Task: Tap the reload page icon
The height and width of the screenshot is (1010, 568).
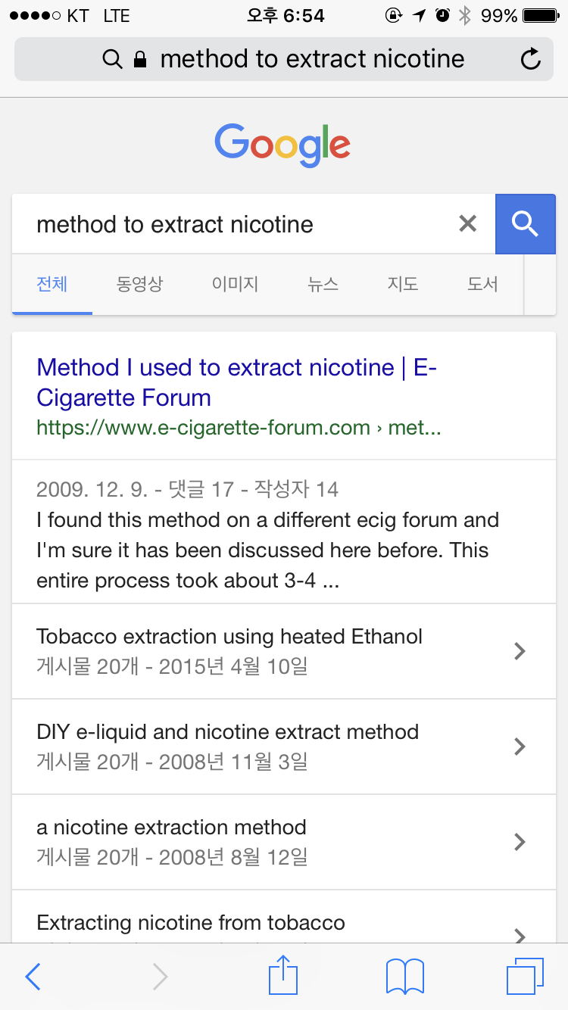Action: pyautogui.click(x=531, y=59)
